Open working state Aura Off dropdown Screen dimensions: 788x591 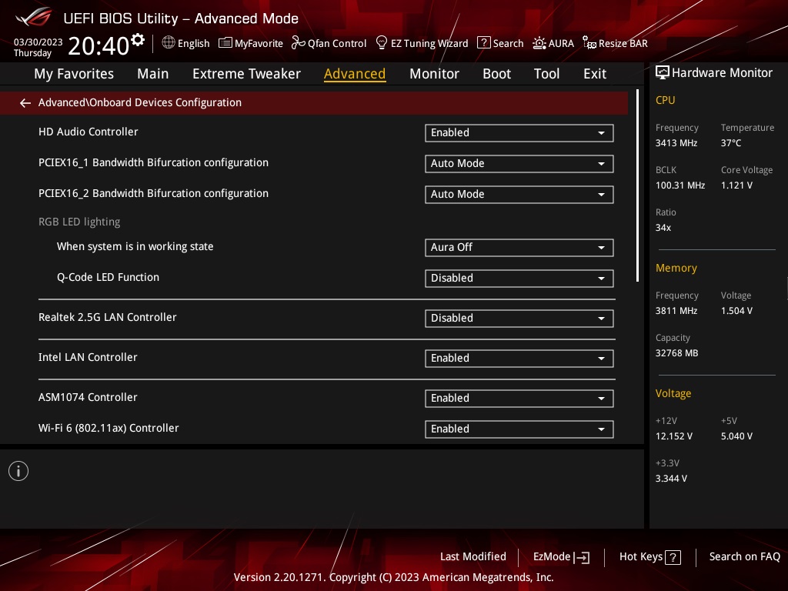click(x=519, y=248)
